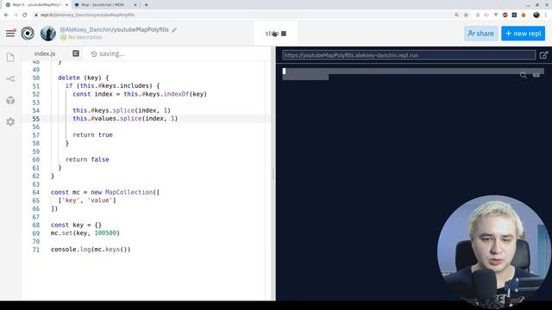Click the orange extension icon in toolbar
Viewport: 552px width, 310px height.
524,15
